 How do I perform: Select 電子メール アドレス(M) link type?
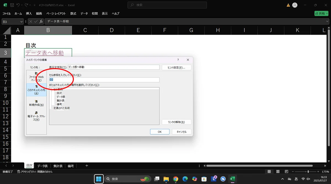pos(36,116)
